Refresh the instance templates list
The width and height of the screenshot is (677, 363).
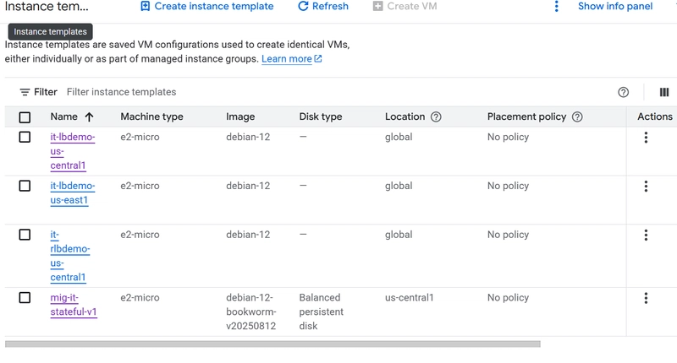[x=323, y=7]
